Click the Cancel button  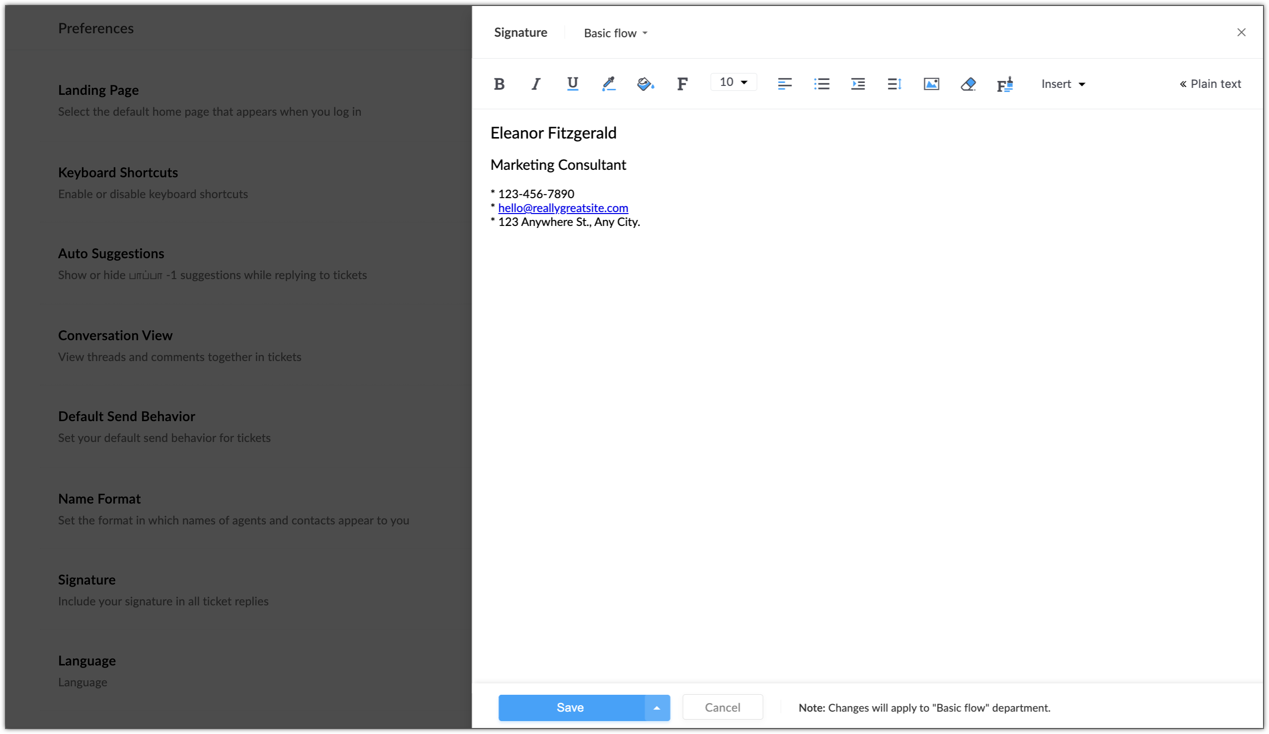coord(722,708)
